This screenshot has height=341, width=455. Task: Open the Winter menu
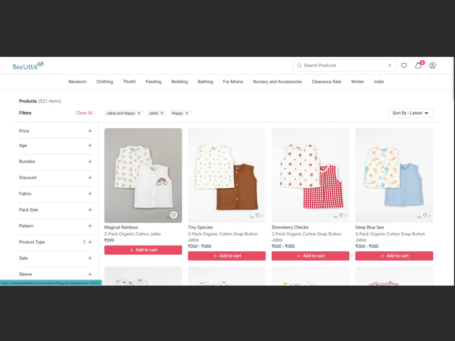point(358,82)
